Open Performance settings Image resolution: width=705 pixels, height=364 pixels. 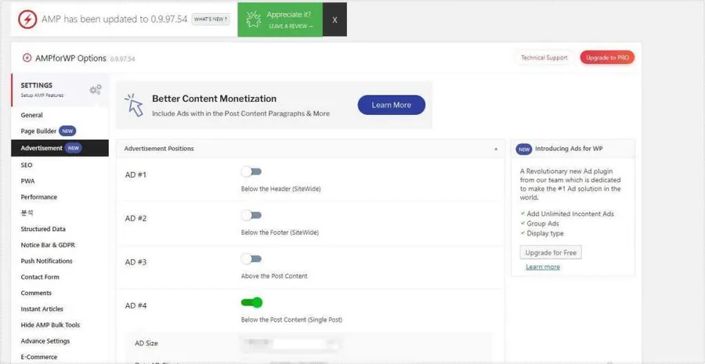tap(38, 196)
